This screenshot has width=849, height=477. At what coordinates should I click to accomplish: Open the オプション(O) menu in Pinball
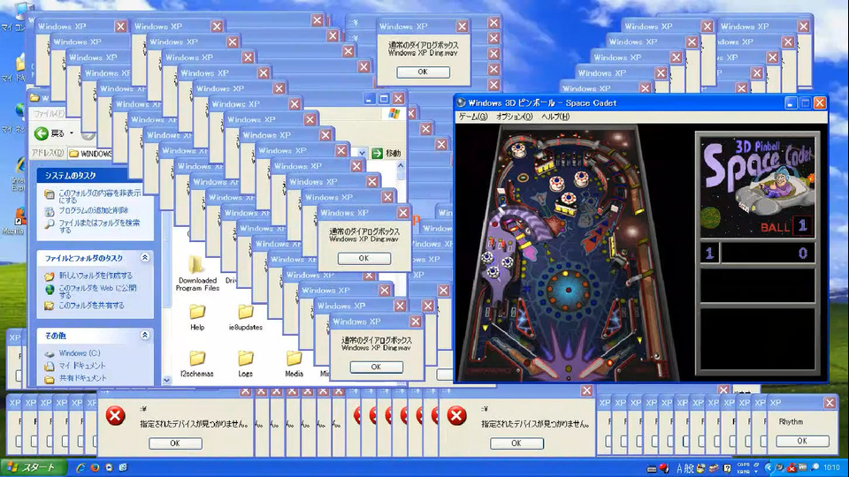pyautogui.click(x=514, y=117)
